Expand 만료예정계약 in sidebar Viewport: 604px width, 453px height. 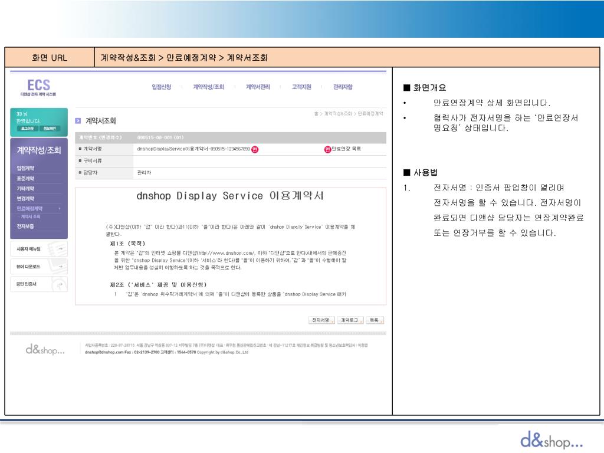click(x=29, y=209)
